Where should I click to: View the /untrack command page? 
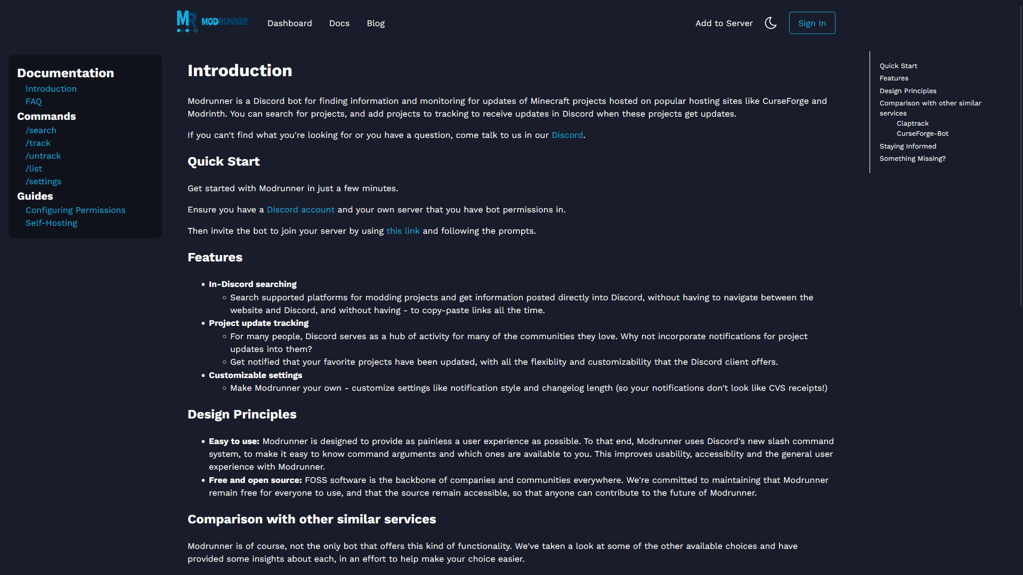[x=43, y=156]
